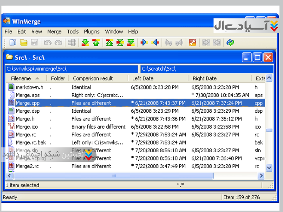Open the Plugins menu

(x=92, y=31)
